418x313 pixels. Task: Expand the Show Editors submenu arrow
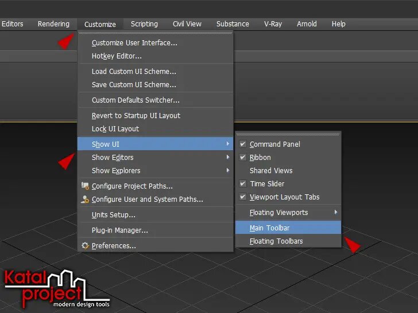[x=227, y=157]
